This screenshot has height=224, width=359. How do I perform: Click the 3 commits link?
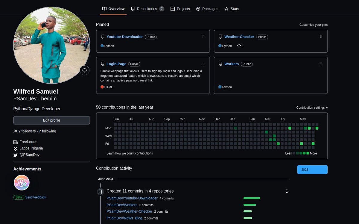pos(146,205)
